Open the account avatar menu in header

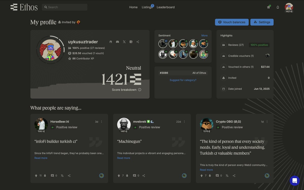(289, 7)
